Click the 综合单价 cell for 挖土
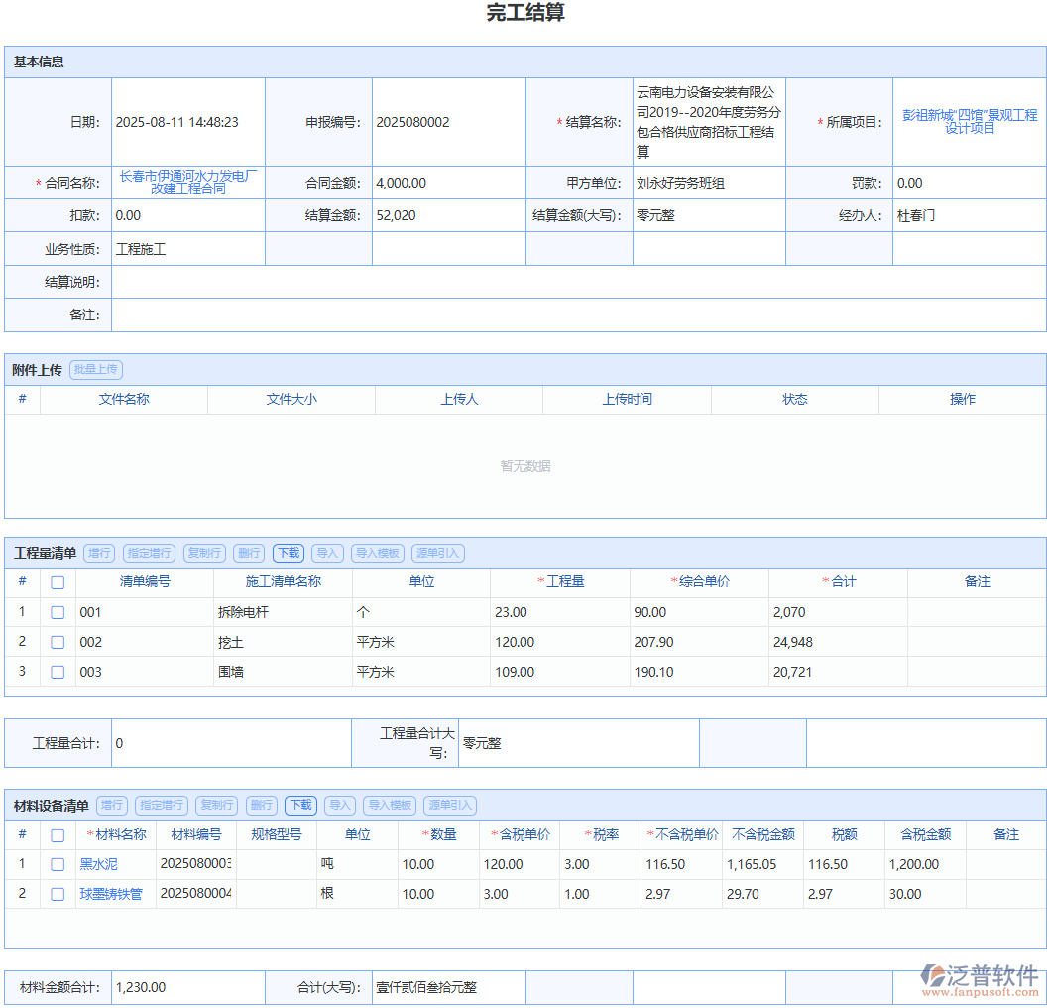 [698, 643]
